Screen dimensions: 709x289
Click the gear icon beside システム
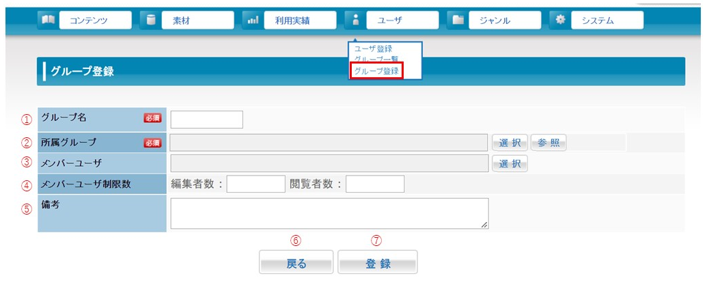(x=560, y=20)
